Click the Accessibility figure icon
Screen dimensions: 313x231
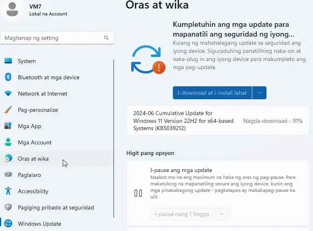click(8, 191)
